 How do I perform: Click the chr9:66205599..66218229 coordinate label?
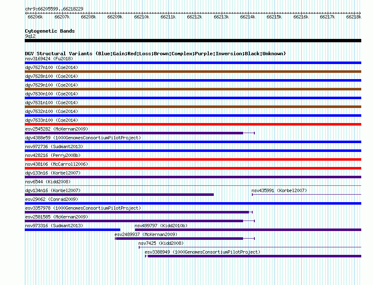[x=54, y=9]
